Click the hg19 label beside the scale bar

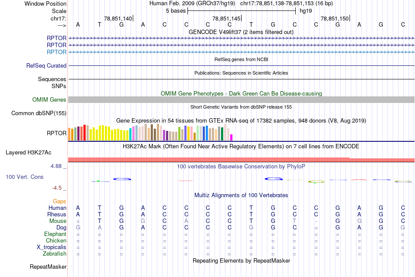pos(306,11)
